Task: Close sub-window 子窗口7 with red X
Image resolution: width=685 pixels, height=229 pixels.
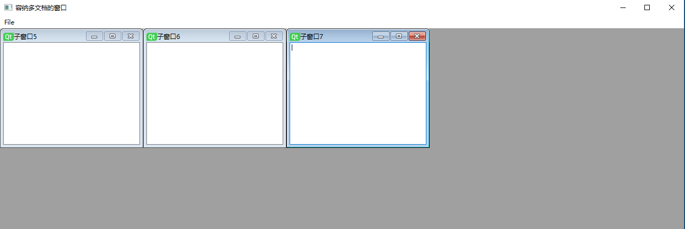Action: pos(417,36)
